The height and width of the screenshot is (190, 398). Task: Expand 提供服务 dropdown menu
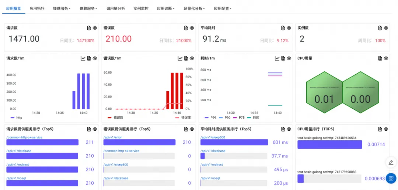(62, 8)
